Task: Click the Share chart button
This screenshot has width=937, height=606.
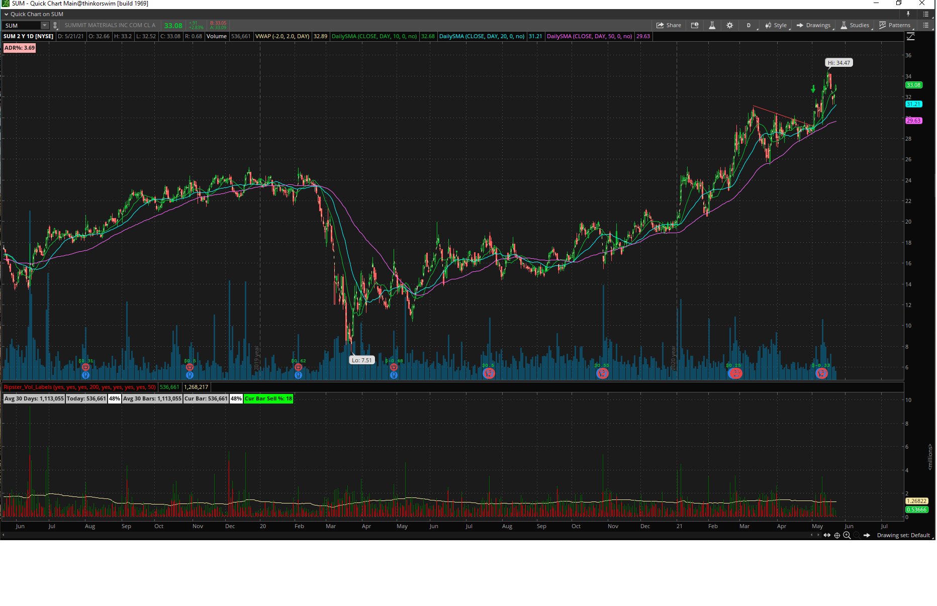Action: tap(669, 25)
